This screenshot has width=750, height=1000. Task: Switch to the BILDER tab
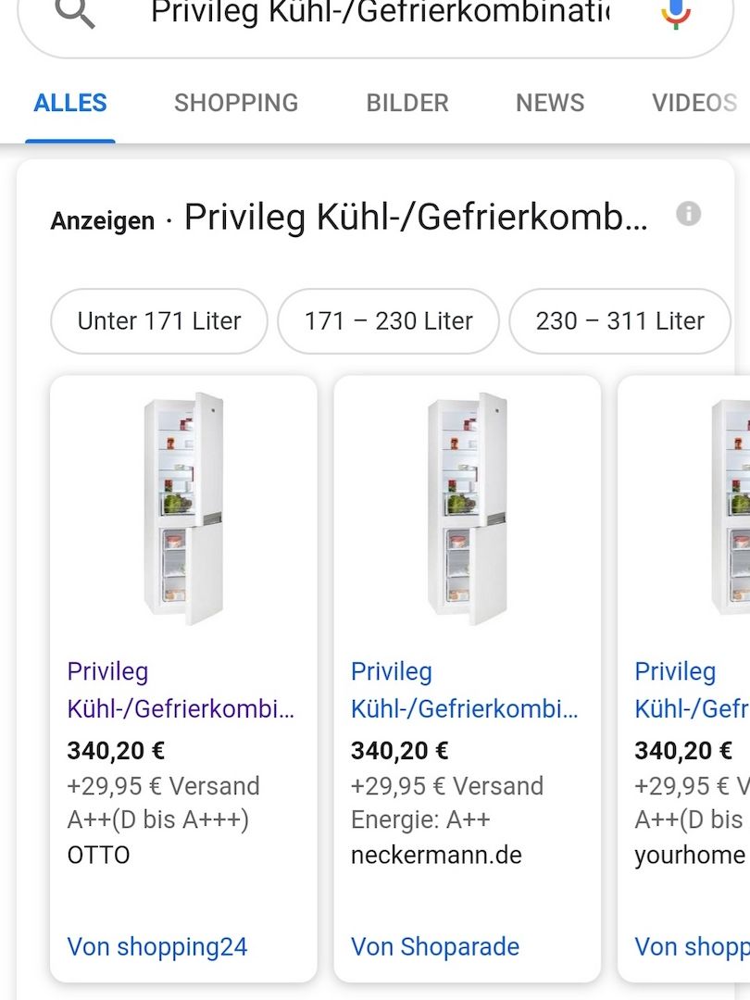tap(406, 103)
